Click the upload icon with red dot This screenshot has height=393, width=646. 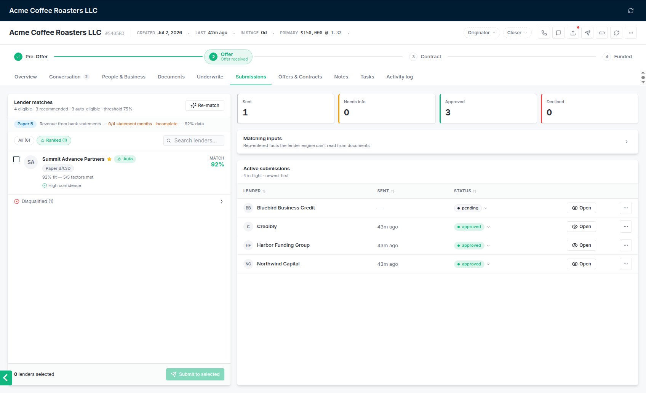tap(573, 33)
